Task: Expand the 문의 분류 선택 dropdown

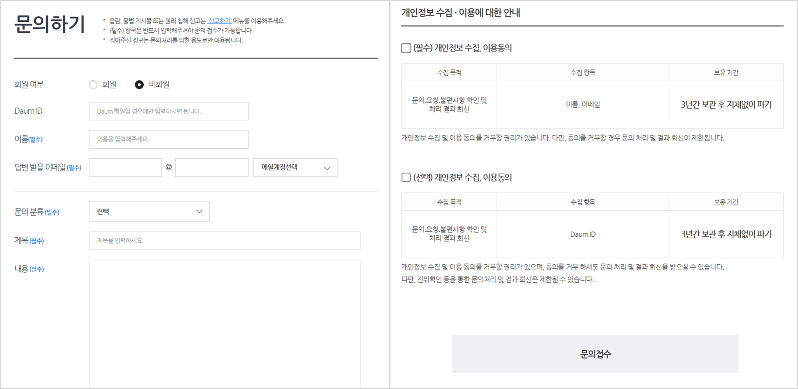Action: tap(149, 212)
